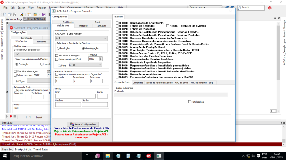Open File Explorer from taskbar
This screenshot has width=286, height=160.
point(108,156)
